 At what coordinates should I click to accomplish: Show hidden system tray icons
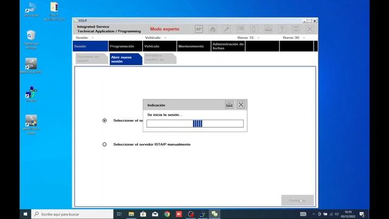point(314,214)
